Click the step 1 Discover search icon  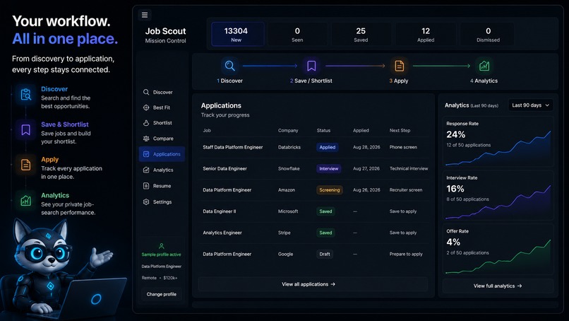[229, 66]
